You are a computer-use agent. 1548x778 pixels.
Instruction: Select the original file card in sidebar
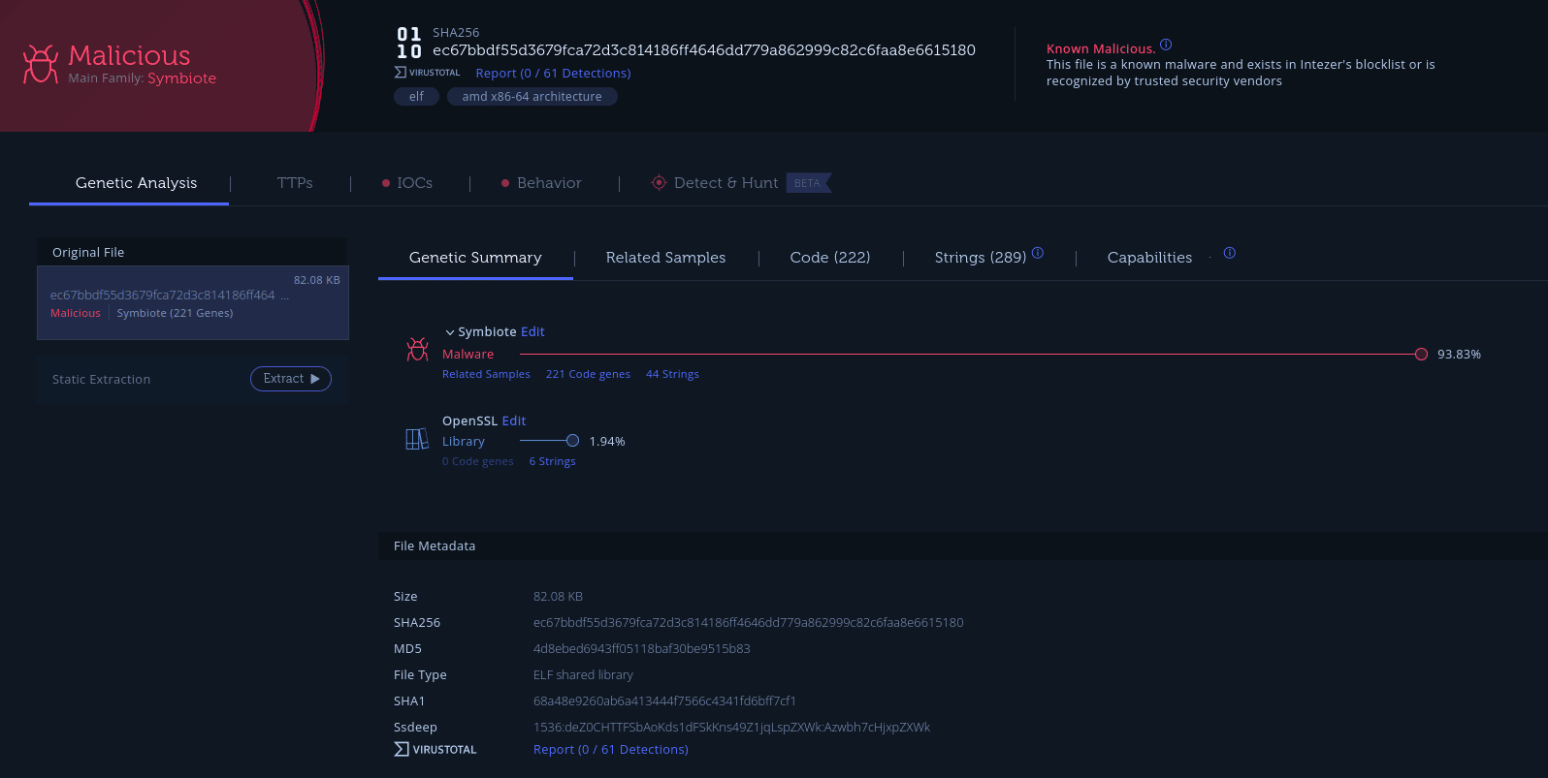tap(193, 302)
